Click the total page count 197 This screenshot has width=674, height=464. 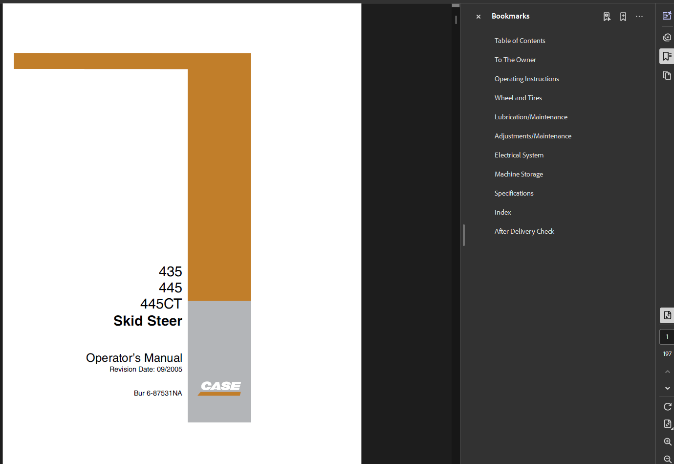tap(667, 354)
